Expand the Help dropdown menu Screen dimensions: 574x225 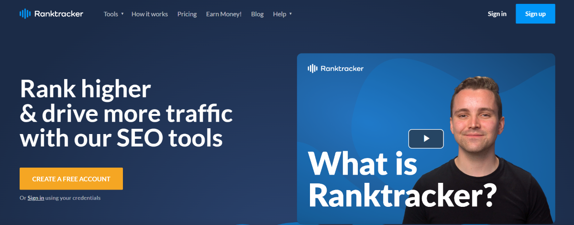[282, 14]
